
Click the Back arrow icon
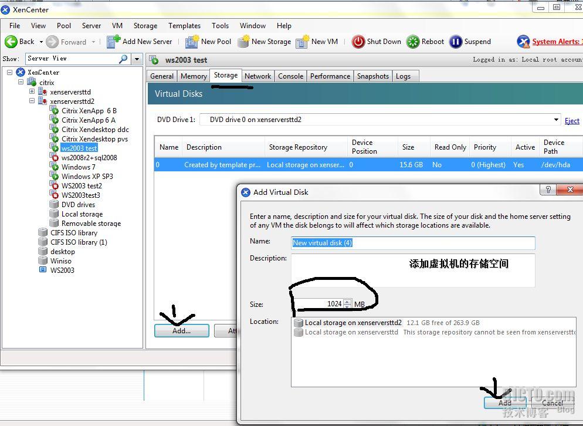(x=11, y=42)
